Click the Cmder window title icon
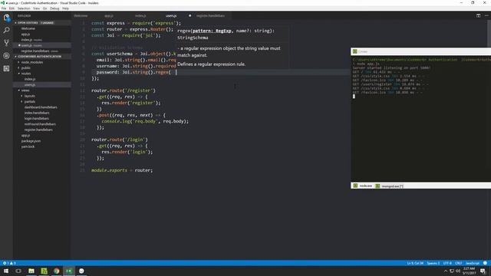This screenshot has height=276, width=491. click(354, 51)
